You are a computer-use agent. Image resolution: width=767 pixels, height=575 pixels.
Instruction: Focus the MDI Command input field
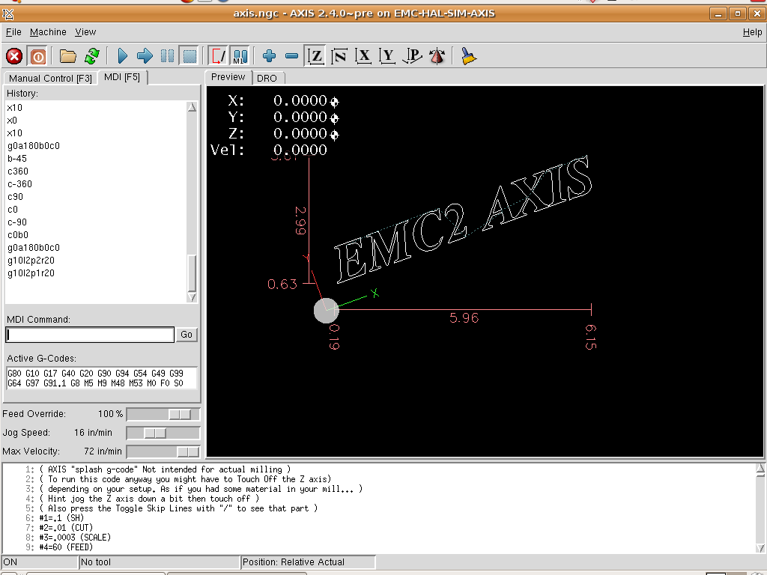point(90,335)
